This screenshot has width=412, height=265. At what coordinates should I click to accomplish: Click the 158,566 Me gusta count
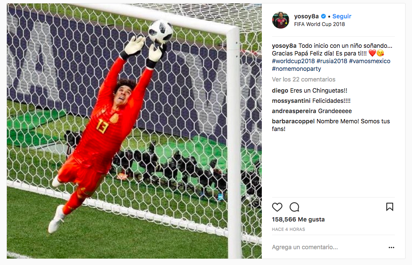pyautogui.click(x=298, y=219)
